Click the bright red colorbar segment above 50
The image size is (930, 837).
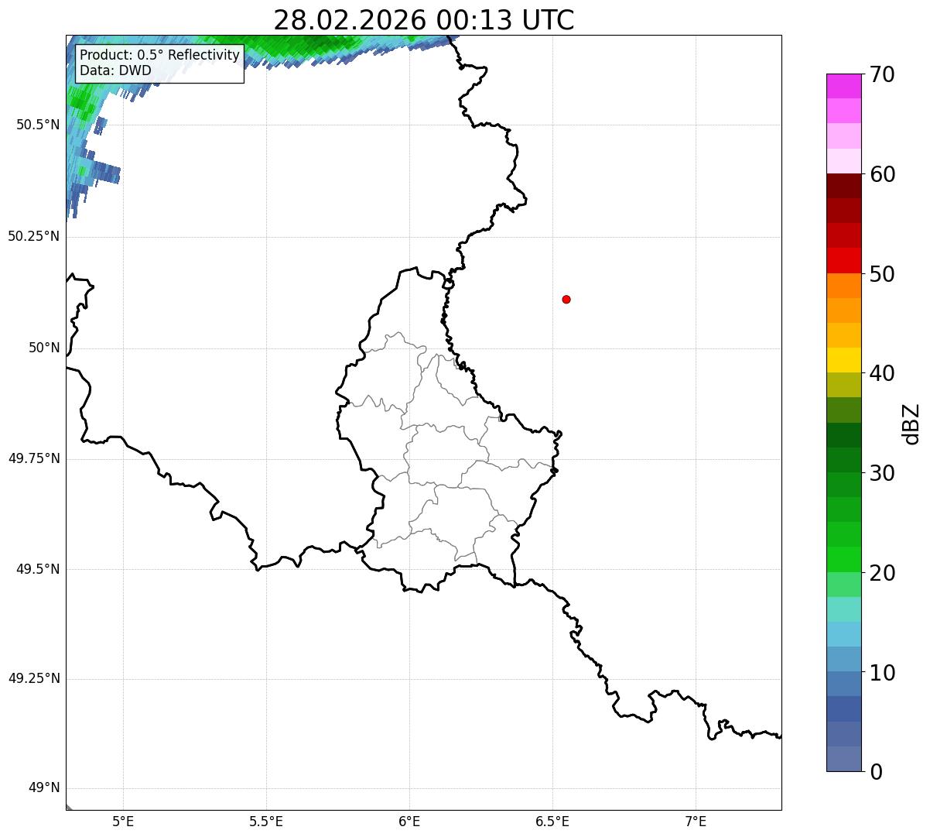(843, 260)
